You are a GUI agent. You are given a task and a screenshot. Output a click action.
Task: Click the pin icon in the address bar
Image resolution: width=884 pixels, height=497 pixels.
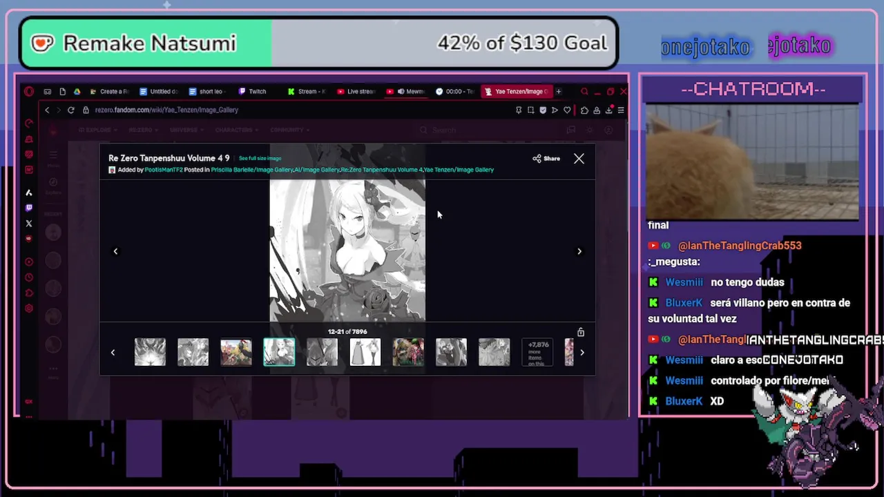pos(519,110)
